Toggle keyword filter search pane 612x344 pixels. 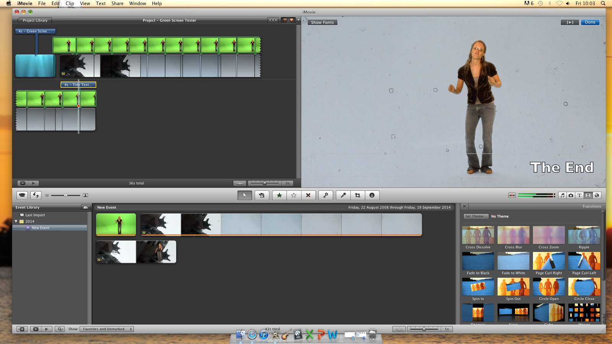60,329
